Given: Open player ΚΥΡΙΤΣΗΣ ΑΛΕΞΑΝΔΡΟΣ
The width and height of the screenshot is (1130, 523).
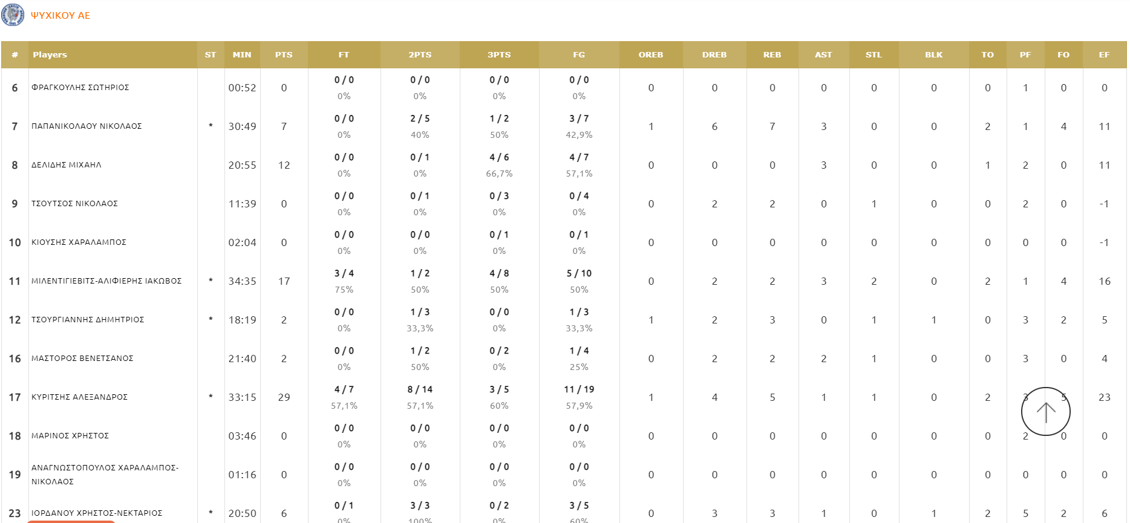Looking at the screenshot, I should pos(80,397).
